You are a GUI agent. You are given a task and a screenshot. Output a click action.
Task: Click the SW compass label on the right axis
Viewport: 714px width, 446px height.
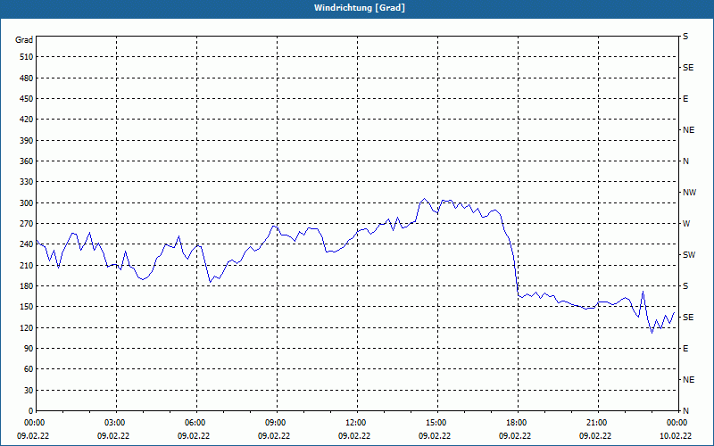tap(689, 255)
